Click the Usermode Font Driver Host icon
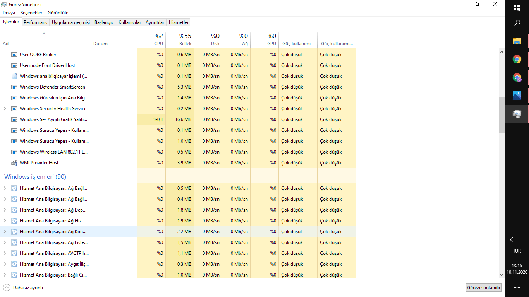This screenshot has width=529, height=297. (14, 65)
